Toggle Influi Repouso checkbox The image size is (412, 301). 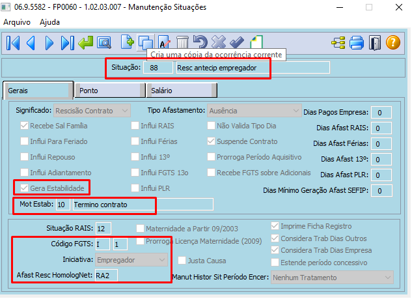pos(24,157)
